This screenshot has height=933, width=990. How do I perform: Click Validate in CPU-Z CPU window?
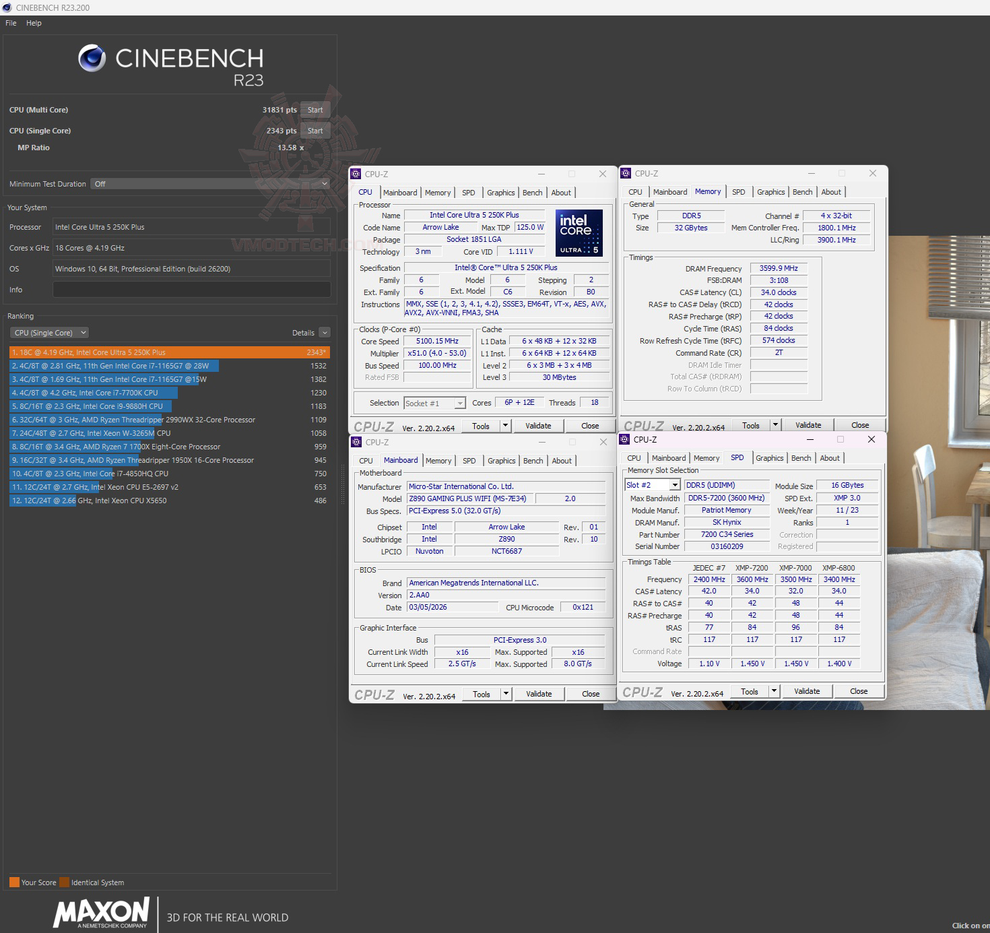coord(538,426)
